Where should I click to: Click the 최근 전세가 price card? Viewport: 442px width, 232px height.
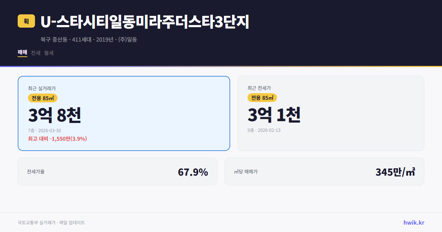(331, 113)
